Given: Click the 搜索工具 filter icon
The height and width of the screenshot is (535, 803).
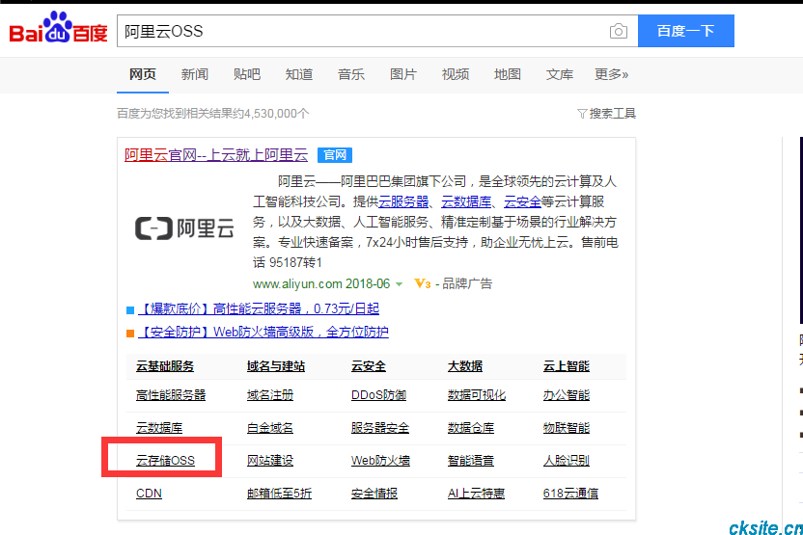Looking at the screenshot, I should point(582,114).
